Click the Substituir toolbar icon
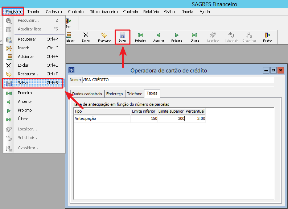This screenshot has width=288, height=209. pyautogui.click(x=231, y=37)
